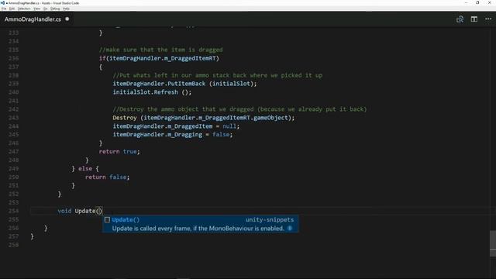Click the vertical scrollbar thumb in the editor
Image resolution: width=496 pixels, height=279 pixels.
pos(493,243)
